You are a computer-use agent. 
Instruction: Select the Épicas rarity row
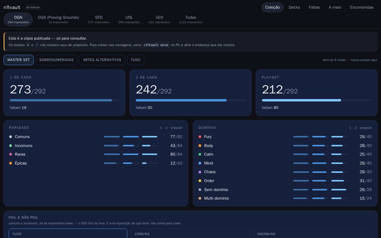pyautogui.click(x=96, y=163)
